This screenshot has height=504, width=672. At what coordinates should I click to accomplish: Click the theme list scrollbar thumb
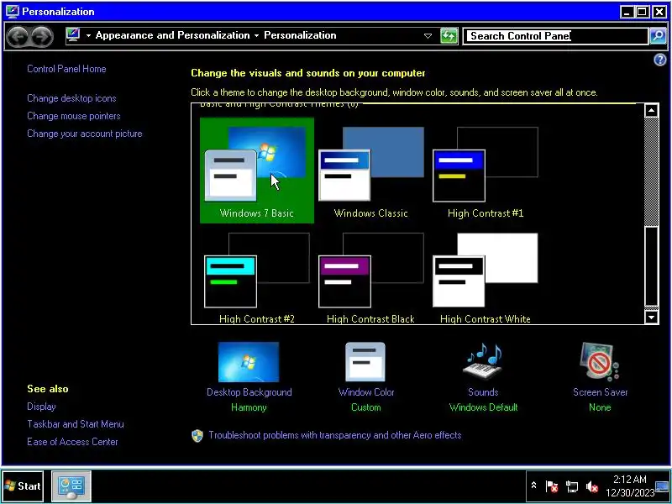(x=652, y=265)
